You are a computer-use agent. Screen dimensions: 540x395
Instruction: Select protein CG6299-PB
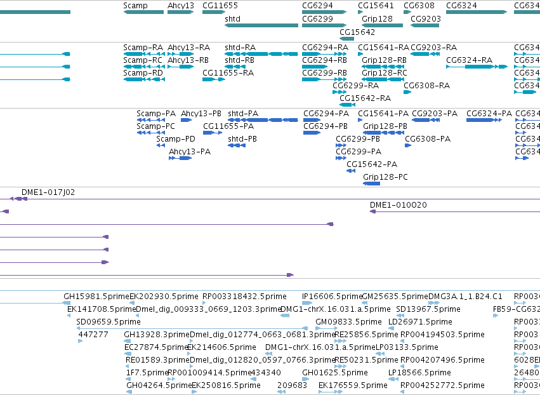358,139
